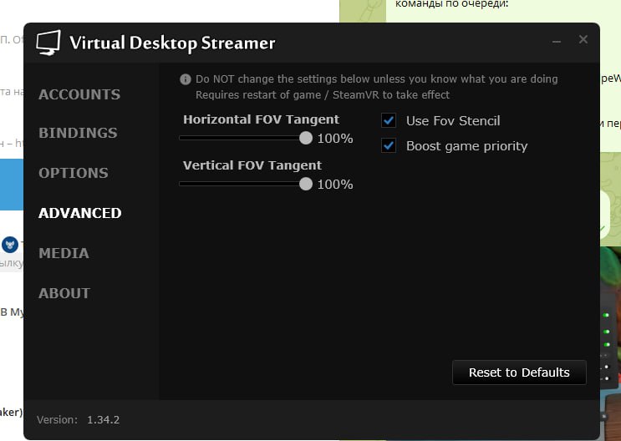Select the Advanced tab
This screenshot has width=621, height=441.
[x=80, y=213]
